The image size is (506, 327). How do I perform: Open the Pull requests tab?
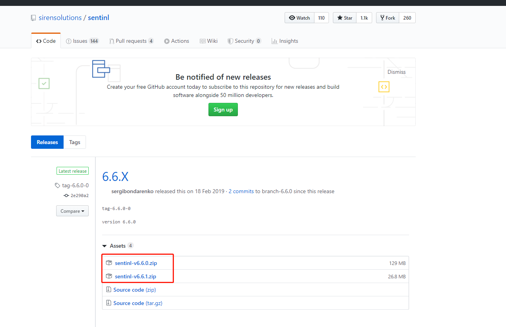click(x=132, y=41)
